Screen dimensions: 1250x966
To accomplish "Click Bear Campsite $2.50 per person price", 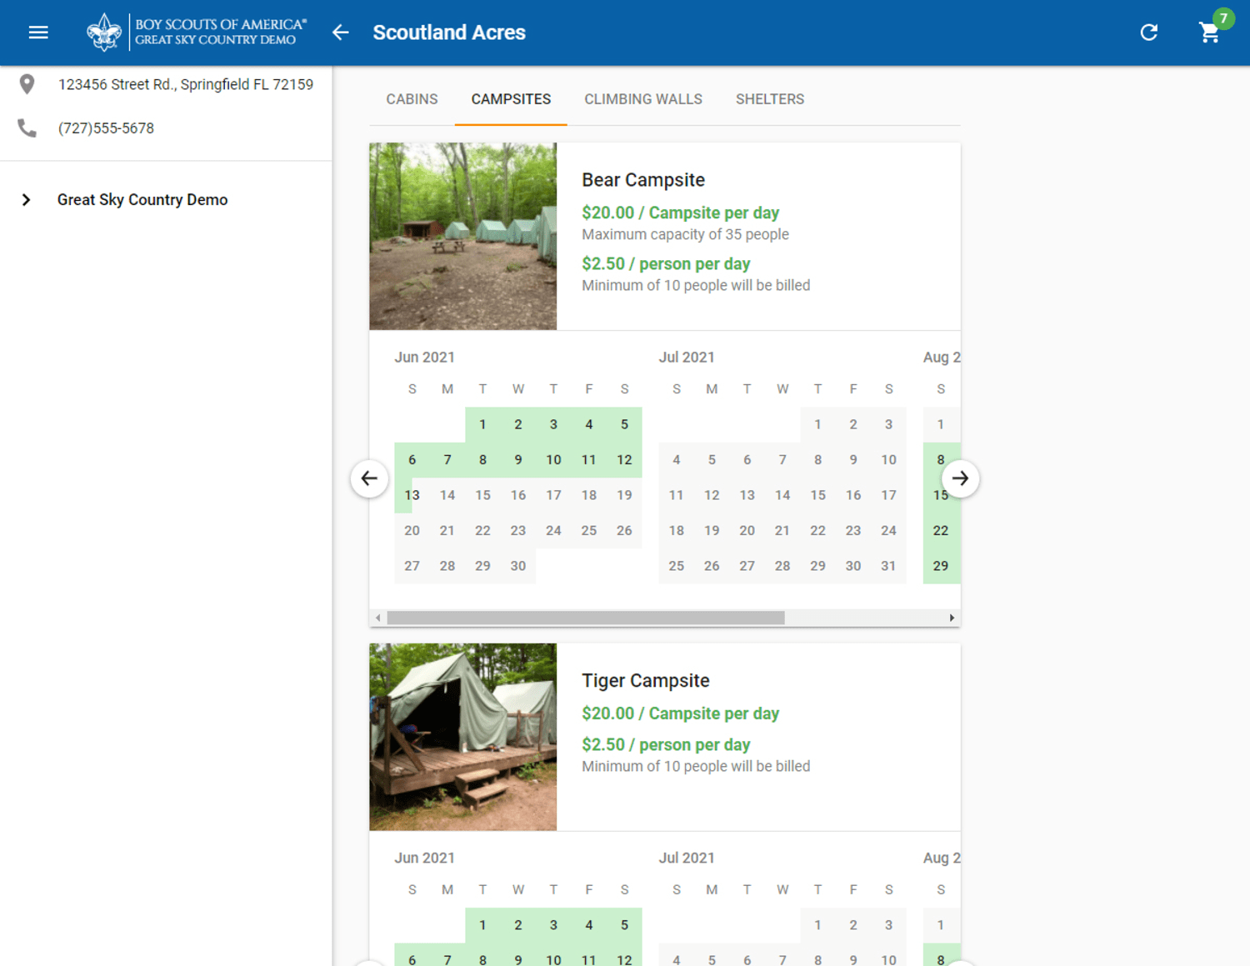I will (x=666, y=263).
